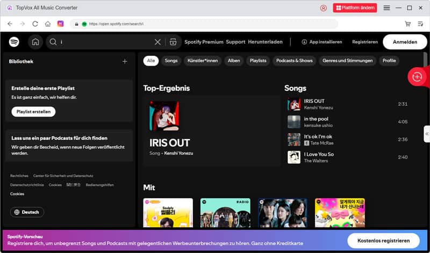
Task: Open the Browse icon beside search
Action: pyautogui.click(x=173, y=42)
